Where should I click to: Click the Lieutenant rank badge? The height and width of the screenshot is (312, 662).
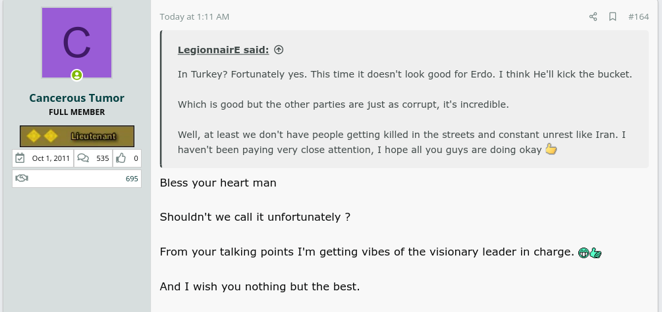tap(77, 137)
